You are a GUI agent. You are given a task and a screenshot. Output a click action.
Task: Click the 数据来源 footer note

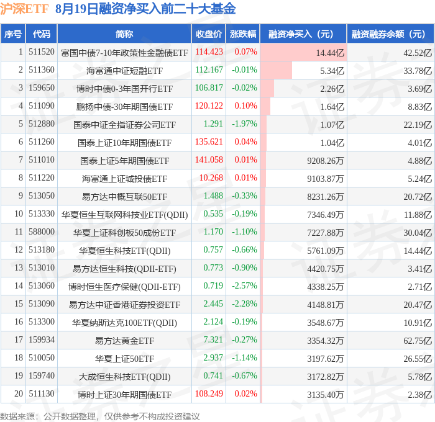(x=99, y=416)
